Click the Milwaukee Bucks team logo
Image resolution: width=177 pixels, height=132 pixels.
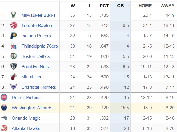[x=13, y=15]
